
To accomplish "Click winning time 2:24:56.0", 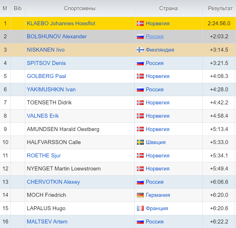I will click(219, 23).
